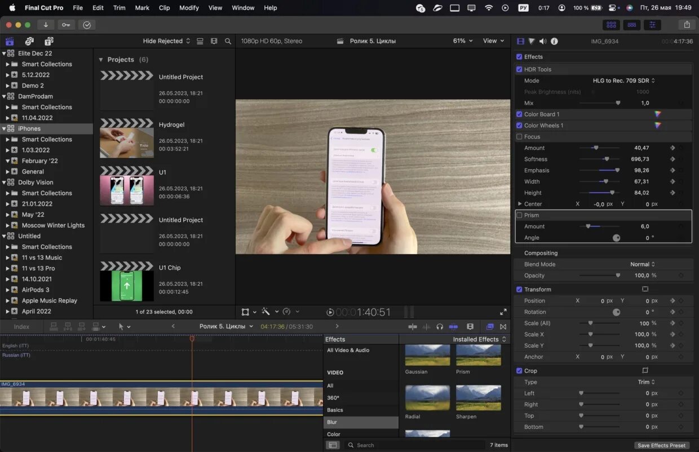Collapse the Projects section triangle
This screenshot has height=452, width=699.
pyautogui.click(x=101, y=60)
